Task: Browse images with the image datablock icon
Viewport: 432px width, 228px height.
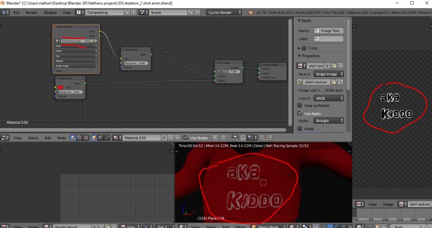Action: 301,66
